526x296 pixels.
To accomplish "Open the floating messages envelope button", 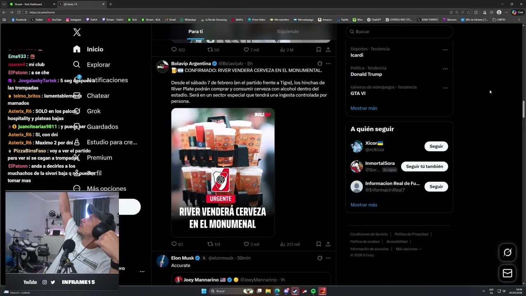I will (x=508, y=273).
